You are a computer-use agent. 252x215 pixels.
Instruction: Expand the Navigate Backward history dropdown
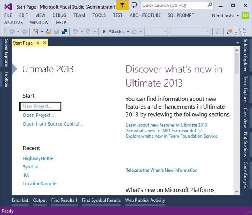tap(18, 32)
